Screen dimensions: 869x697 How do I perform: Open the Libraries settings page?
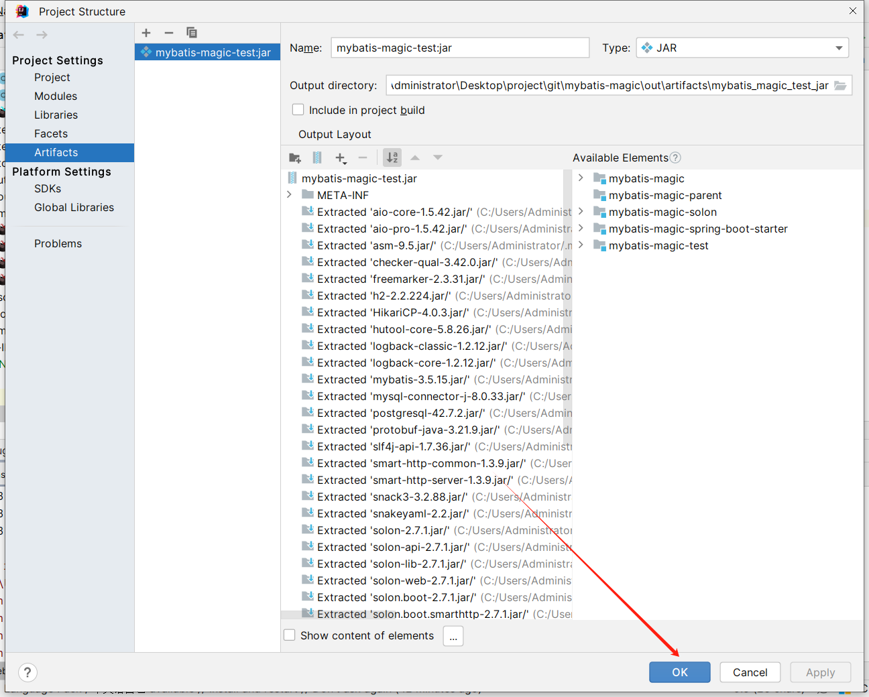click(x=56, y=115)
